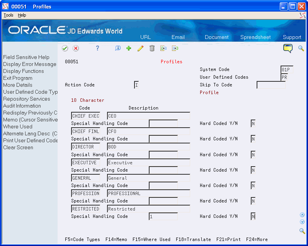Click the Inquire information toolbar icon
Viewport: 308px width, 246px height.
coord(117,48)
